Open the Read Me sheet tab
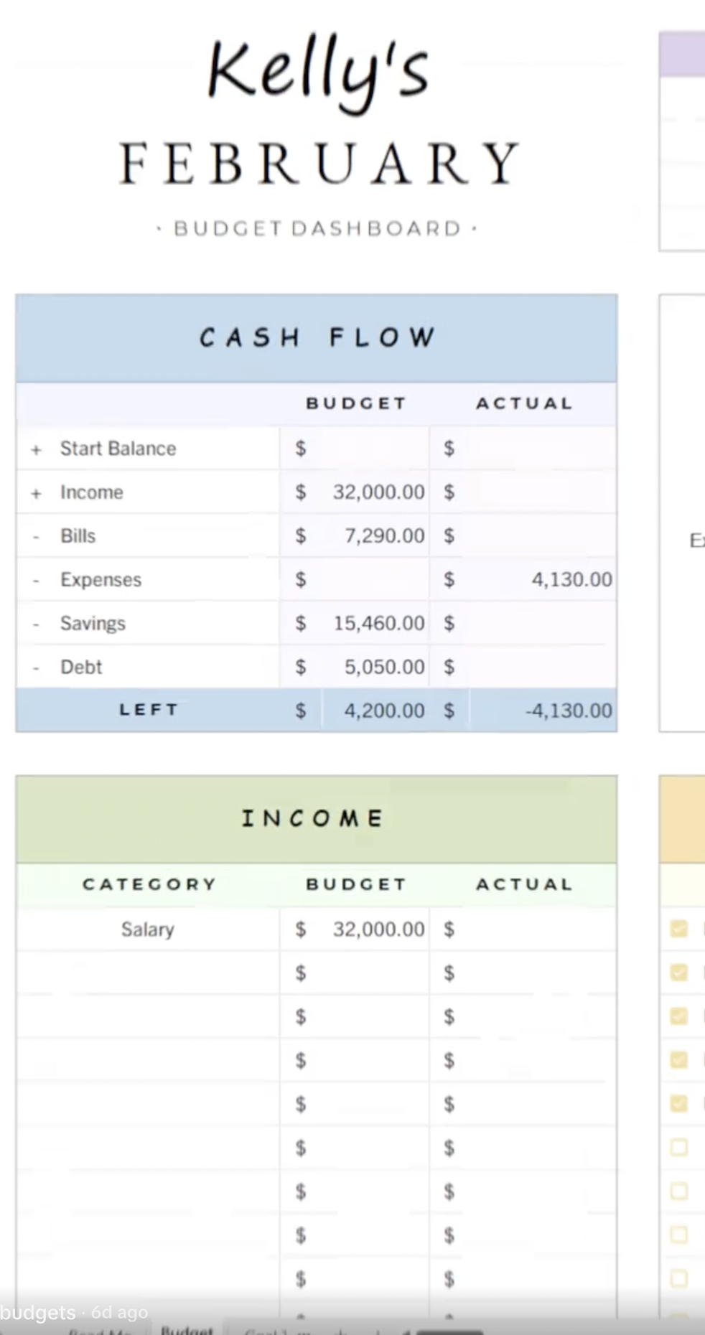Screen dimensions: 705x1335 click(x=101, y=1331)
